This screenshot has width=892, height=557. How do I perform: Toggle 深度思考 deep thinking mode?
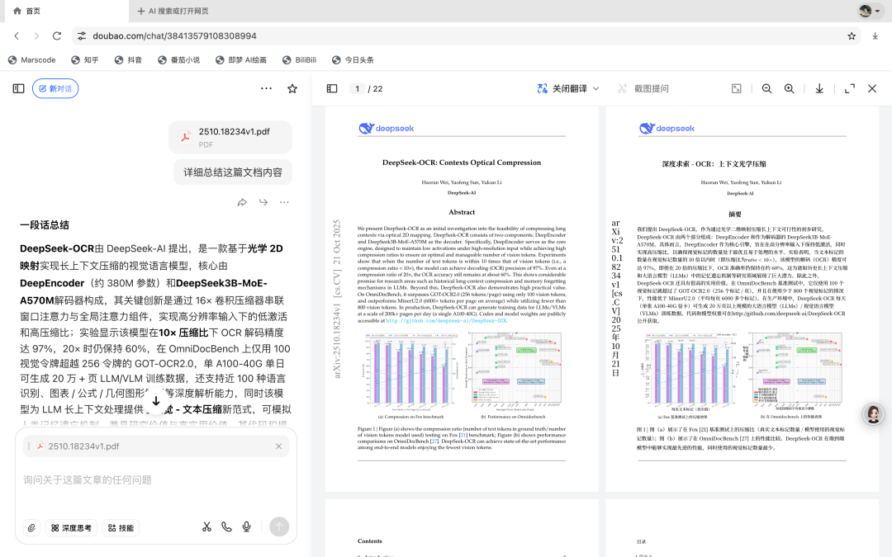(71, 527)
